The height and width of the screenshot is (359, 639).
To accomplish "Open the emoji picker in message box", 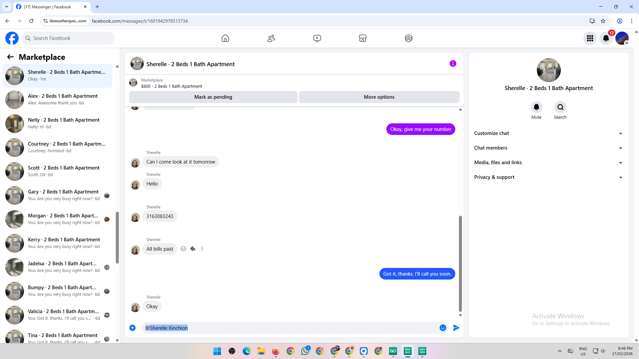I will pyautogui.click(x=443, y=328).
